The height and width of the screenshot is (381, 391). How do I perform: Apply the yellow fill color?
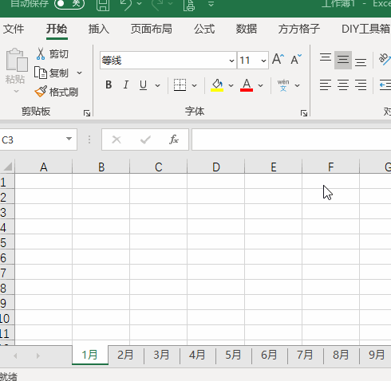pos(217,85)
